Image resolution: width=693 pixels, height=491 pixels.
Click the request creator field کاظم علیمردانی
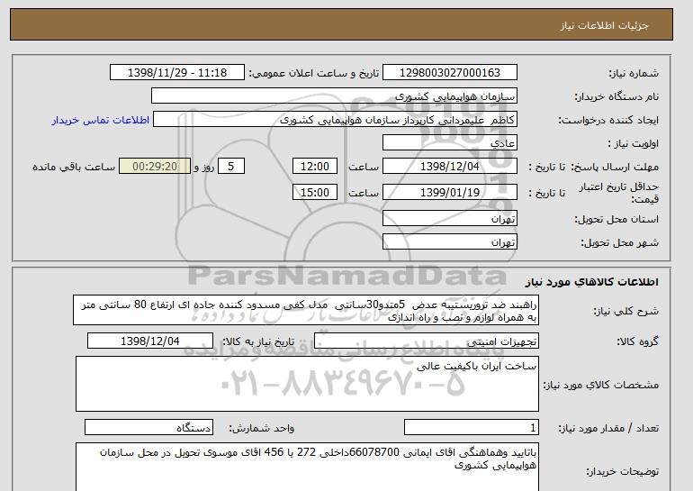[x=335, y=120]
